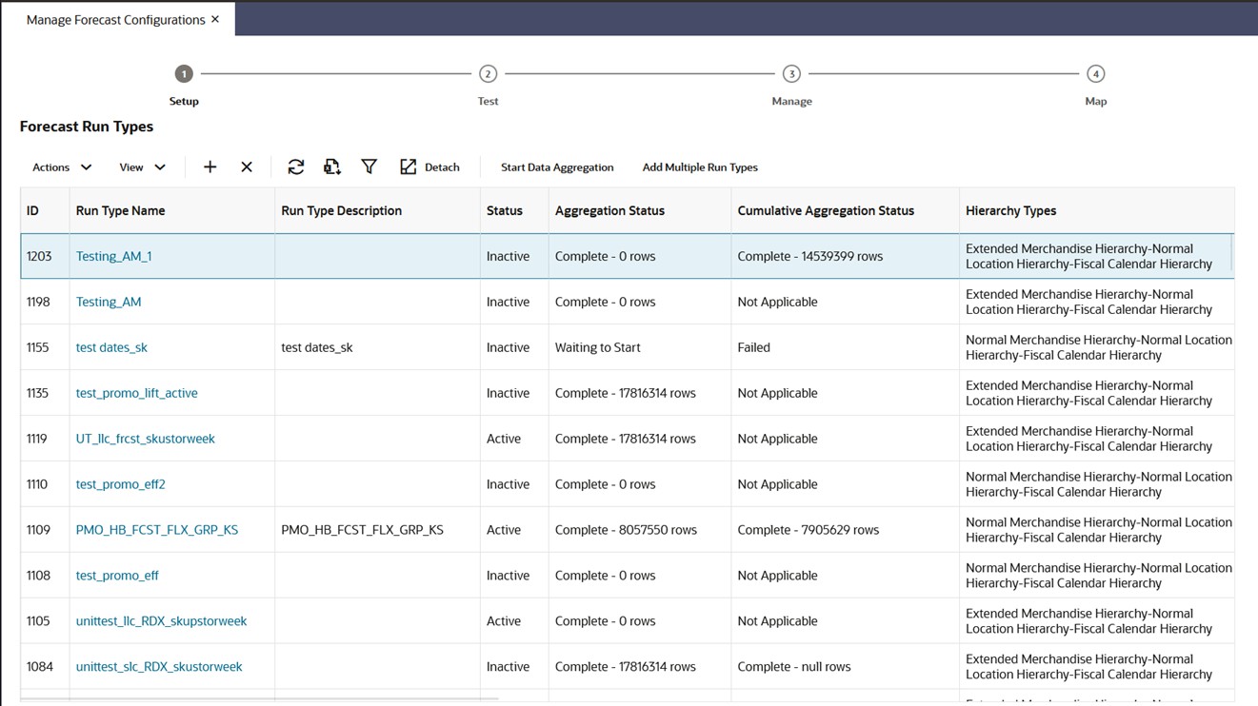This screenshot has width=1258, height=706.
Task: Click the horizontal scrollbar below the table
Action: tap(259, 700)
